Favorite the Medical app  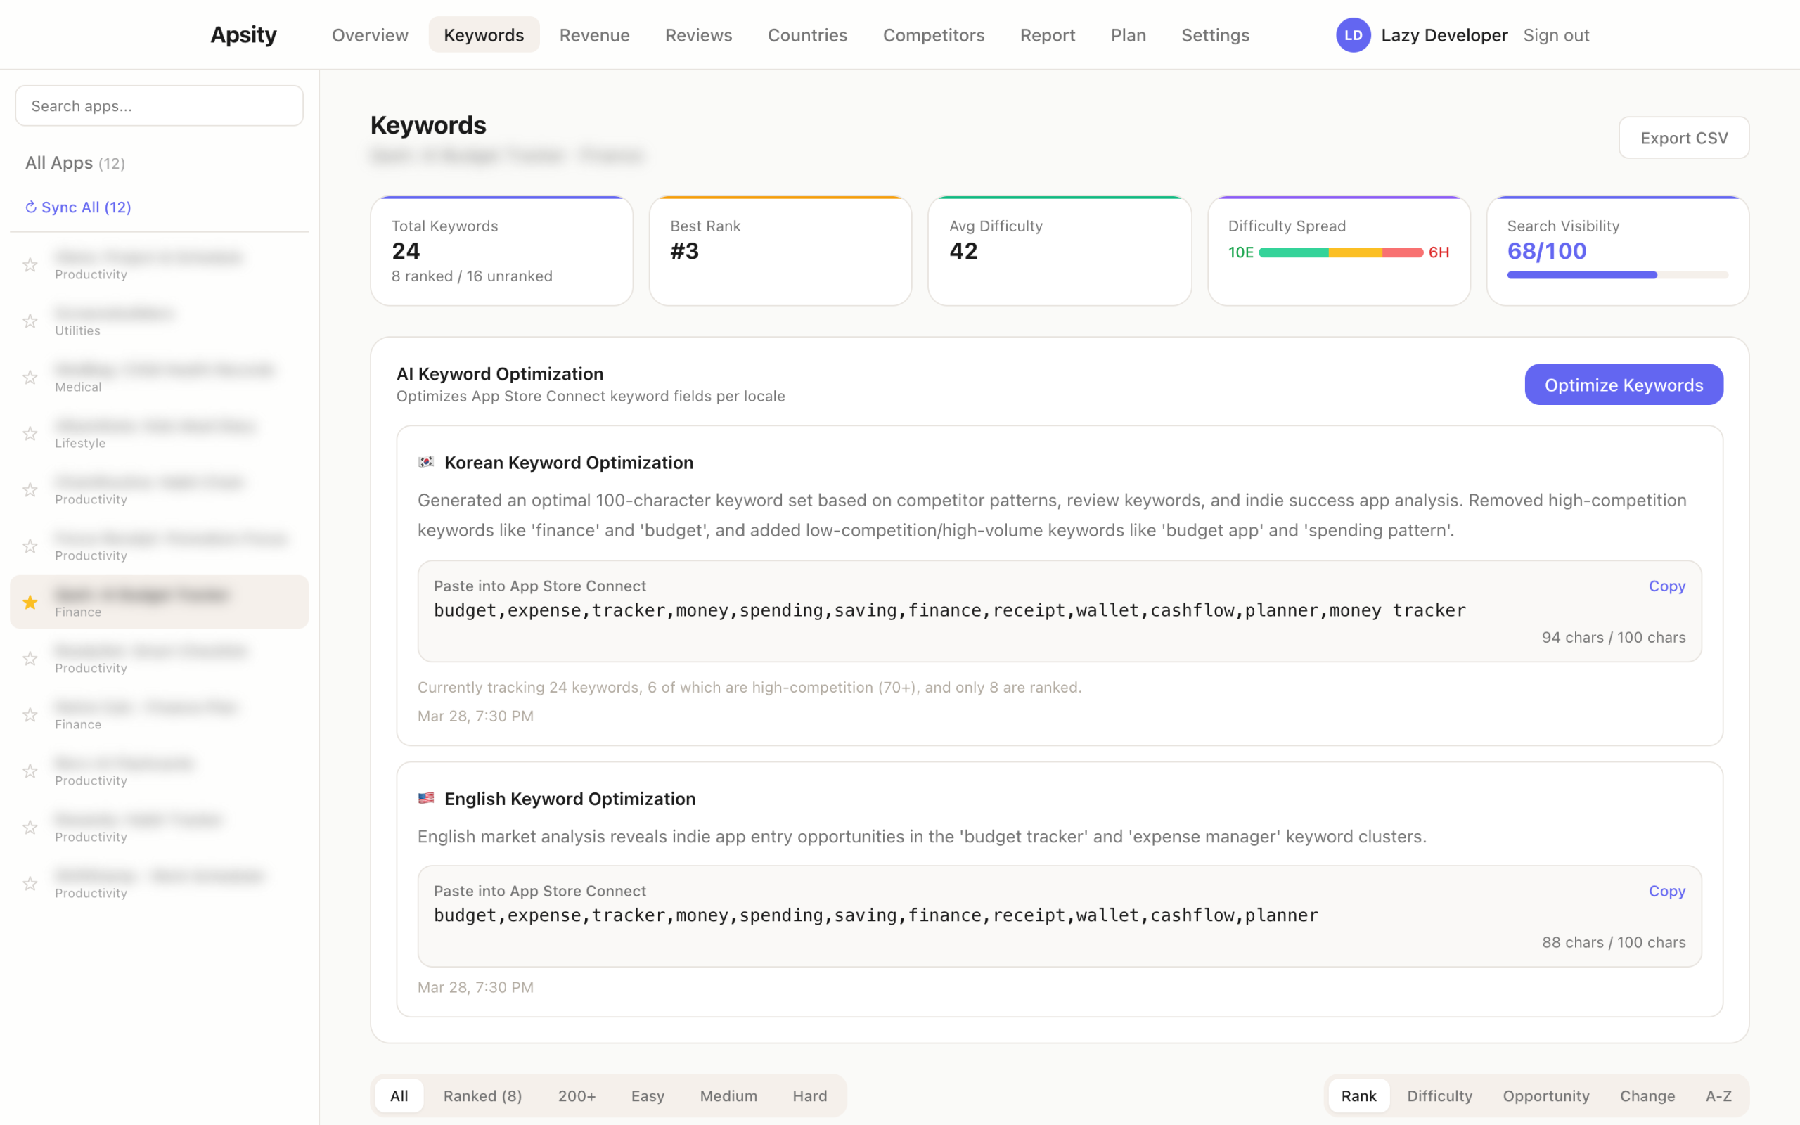tap(30, 378)
